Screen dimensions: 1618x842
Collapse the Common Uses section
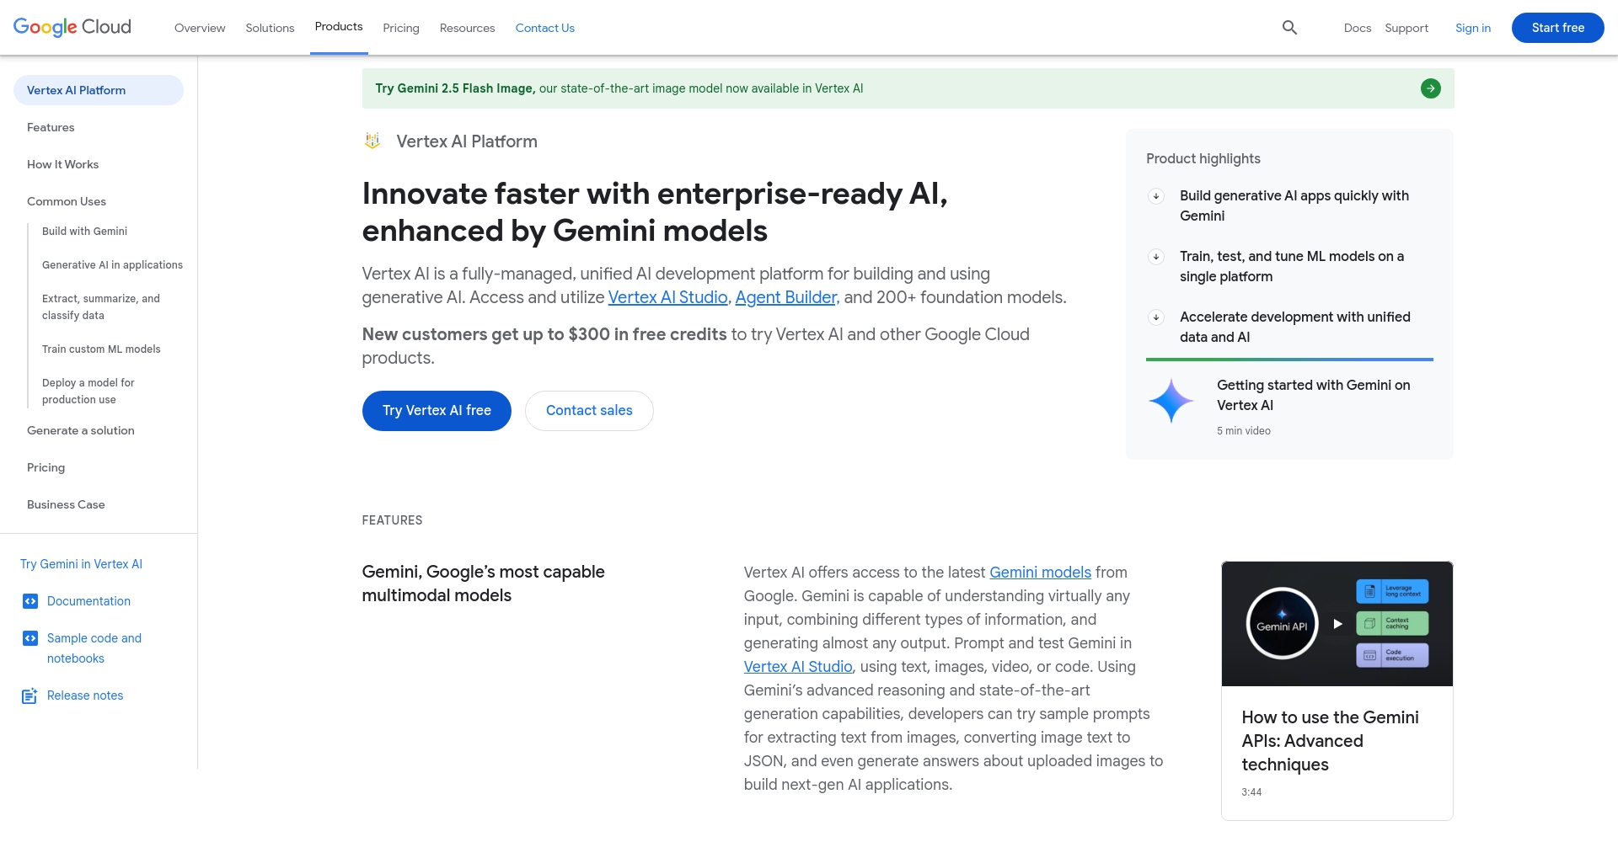point(66,201)
